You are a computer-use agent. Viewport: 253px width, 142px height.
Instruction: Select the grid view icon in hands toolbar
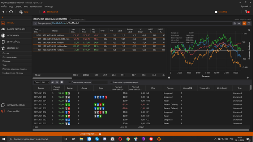coord(61,82)
